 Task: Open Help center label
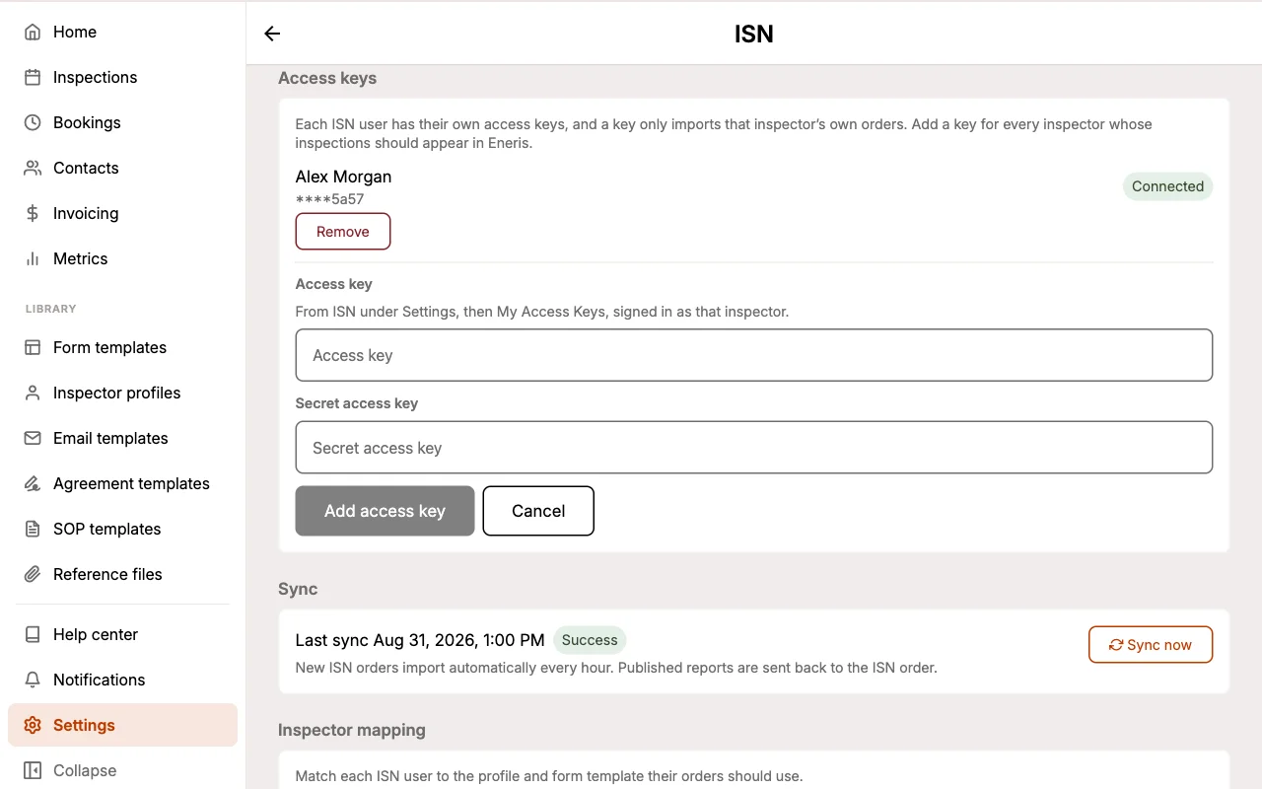96,634
